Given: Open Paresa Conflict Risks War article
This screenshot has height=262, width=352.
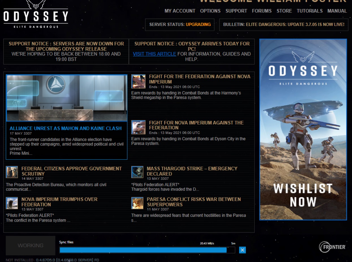Looking at the screenshot, I should coord(194,202).
